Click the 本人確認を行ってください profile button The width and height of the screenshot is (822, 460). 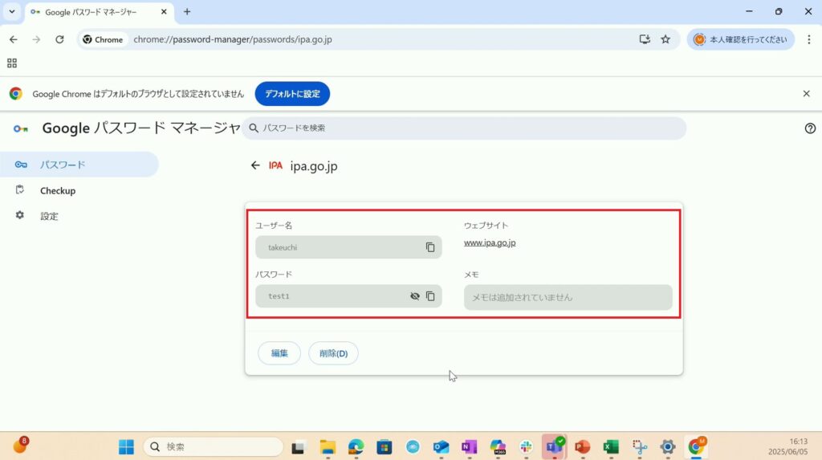[741, 39]
